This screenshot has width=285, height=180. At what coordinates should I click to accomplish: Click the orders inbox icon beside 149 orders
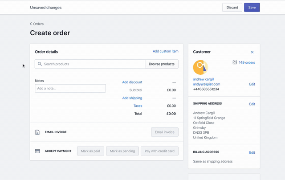coord(235,62)
